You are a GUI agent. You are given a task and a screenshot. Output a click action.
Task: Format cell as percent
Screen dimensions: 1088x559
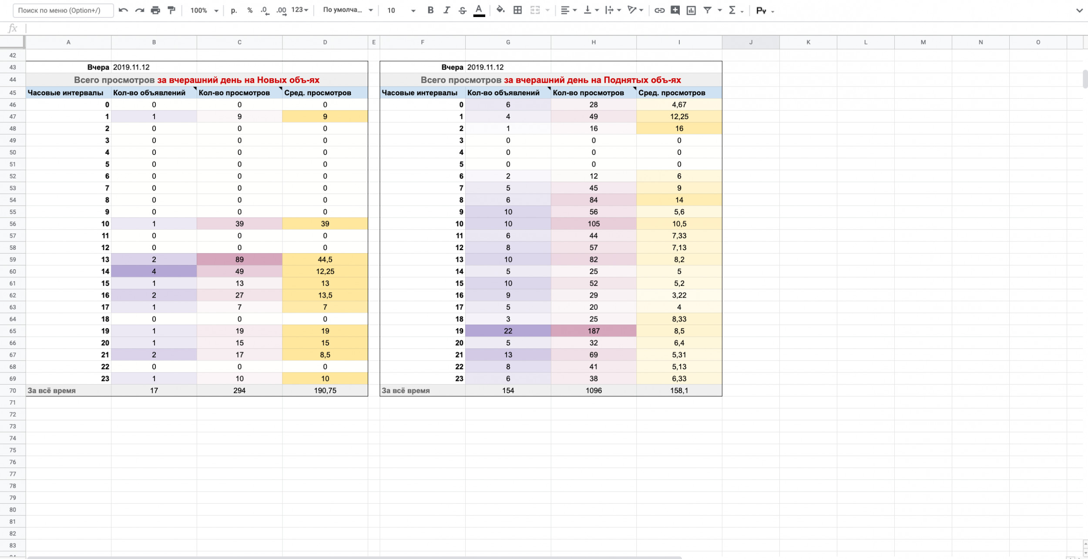pos(250,10)
